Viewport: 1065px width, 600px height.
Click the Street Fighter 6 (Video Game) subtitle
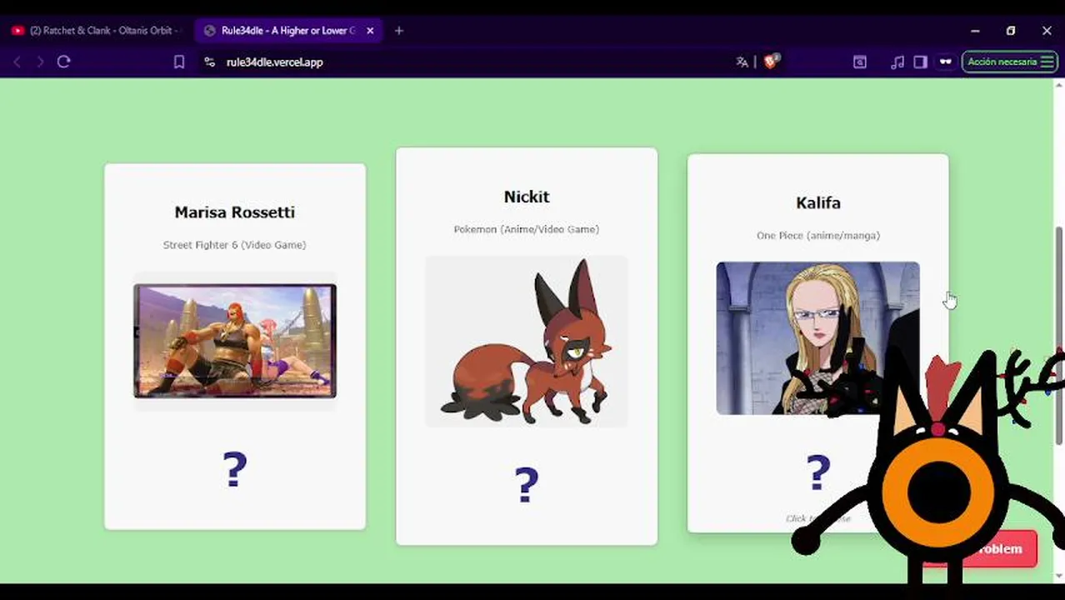click(235, 245)
